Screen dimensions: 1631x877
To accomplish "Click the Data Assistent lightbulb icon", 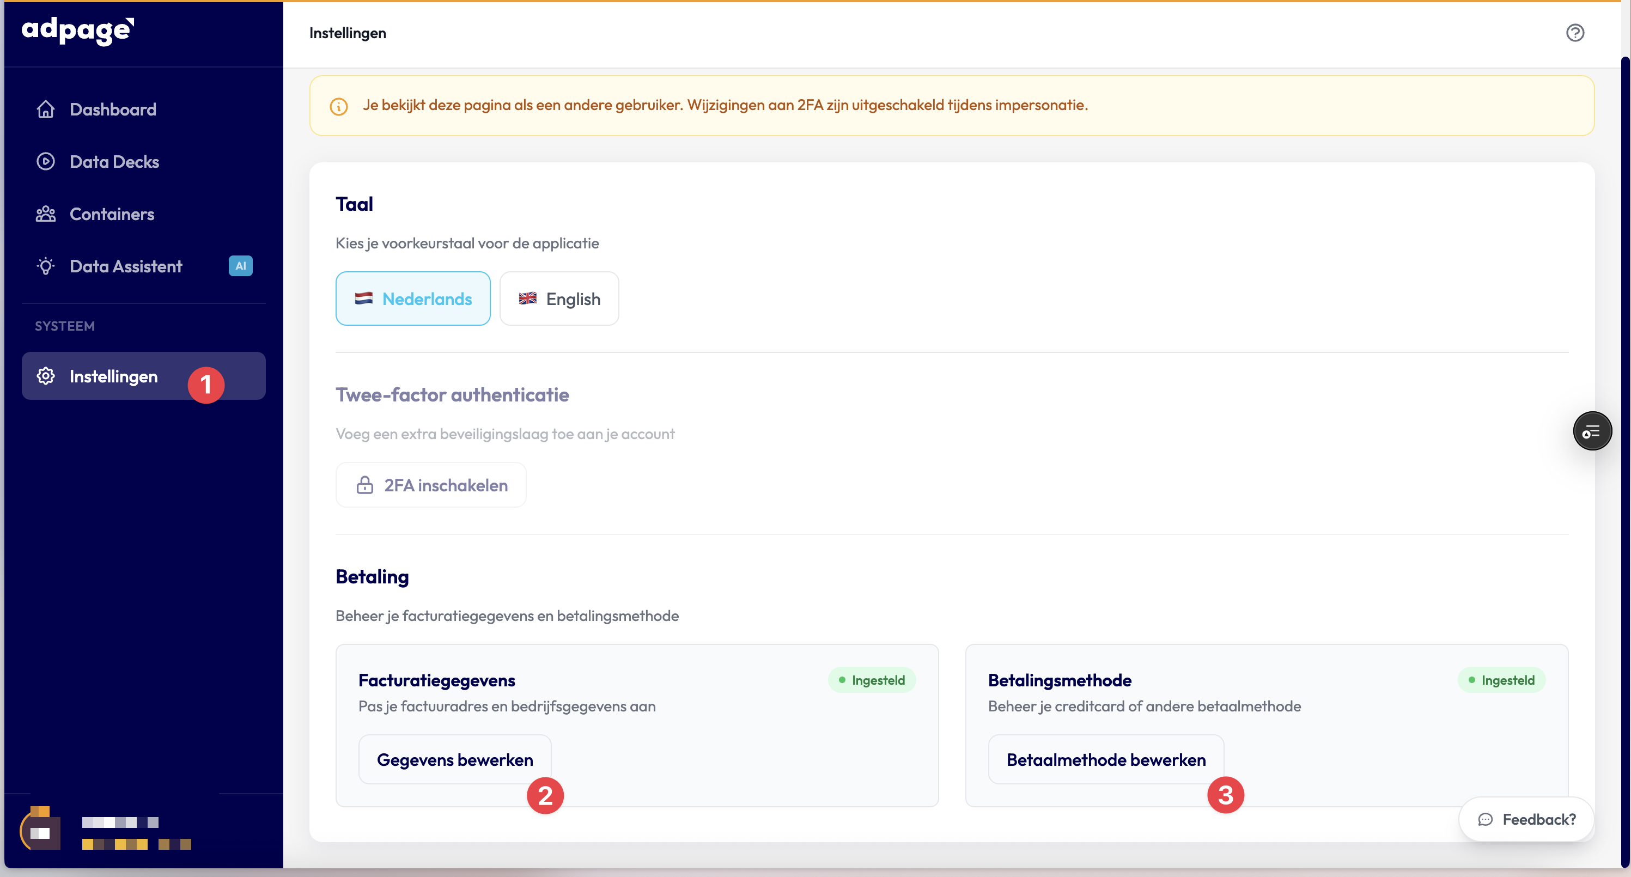I will [x=46, y=266].
